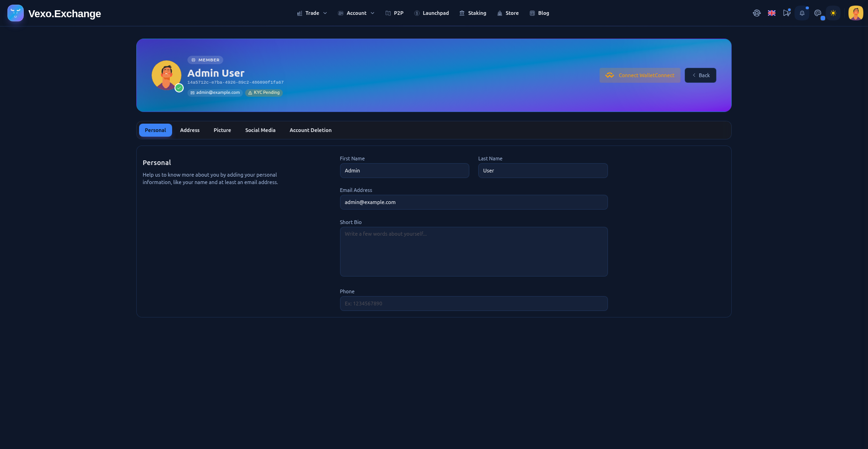Open the theme palette icon
868x449 pixels.
pyautogui.click(x=818, y=13)
